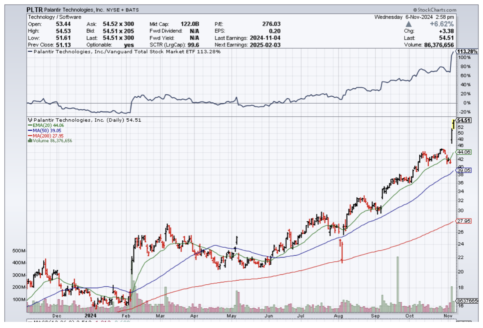
Task: Click the price-up triangle arrow icon
Action: coord(409,24)
